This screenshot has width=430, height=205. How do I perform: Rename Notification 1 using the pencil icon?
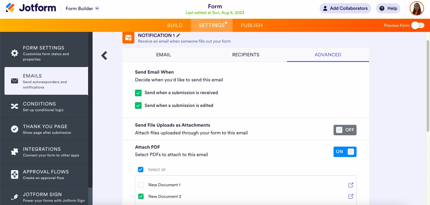(x=178, y=35)
